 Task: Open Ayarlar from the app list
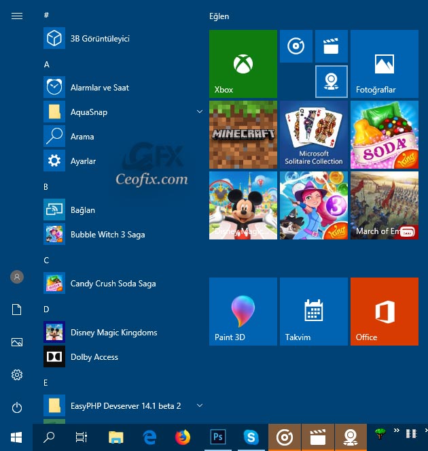point(124,161)
